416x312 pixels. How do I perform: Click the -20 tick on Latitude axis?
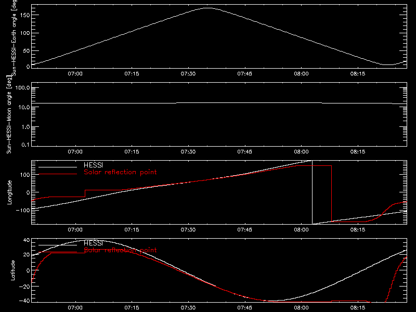click(24, 287)
